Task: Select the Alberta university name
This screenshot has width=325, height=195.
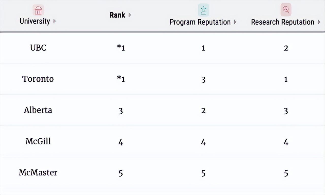Action: pos(38,110)
